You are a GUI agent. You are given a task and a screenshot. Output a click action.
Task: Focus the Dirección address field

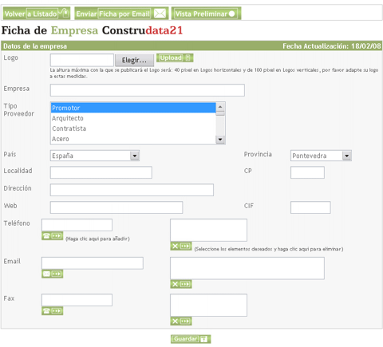pyautogui.click(x=132, y=190)
